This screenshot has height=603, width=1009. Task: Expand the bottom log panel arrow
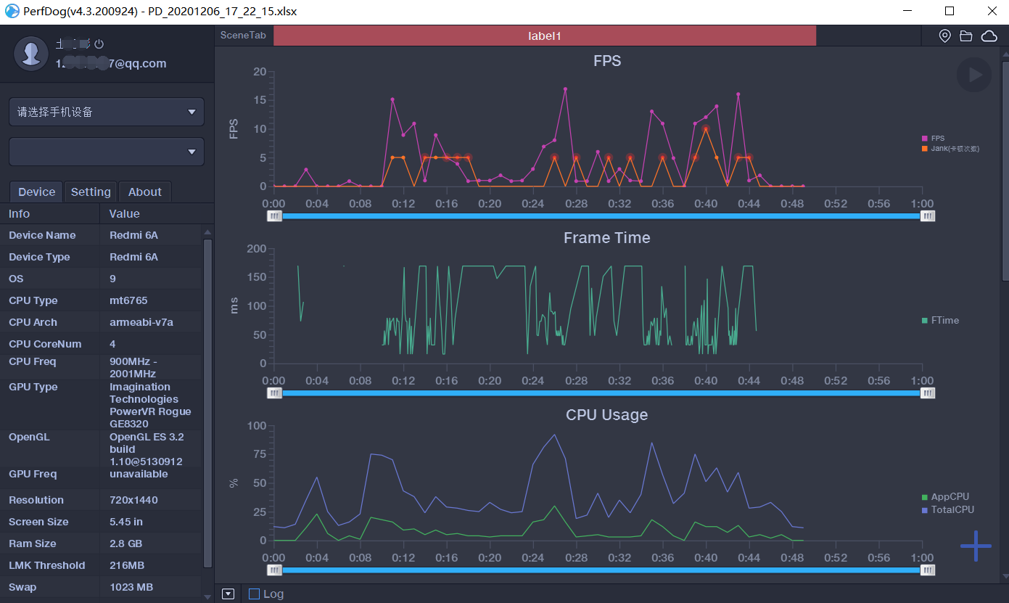pyautogui.click(x=228, y=594)
